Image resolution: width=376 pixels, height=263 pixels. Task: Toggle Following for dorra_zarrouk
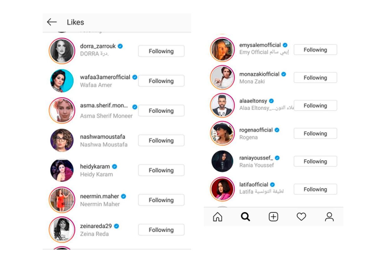161,51
